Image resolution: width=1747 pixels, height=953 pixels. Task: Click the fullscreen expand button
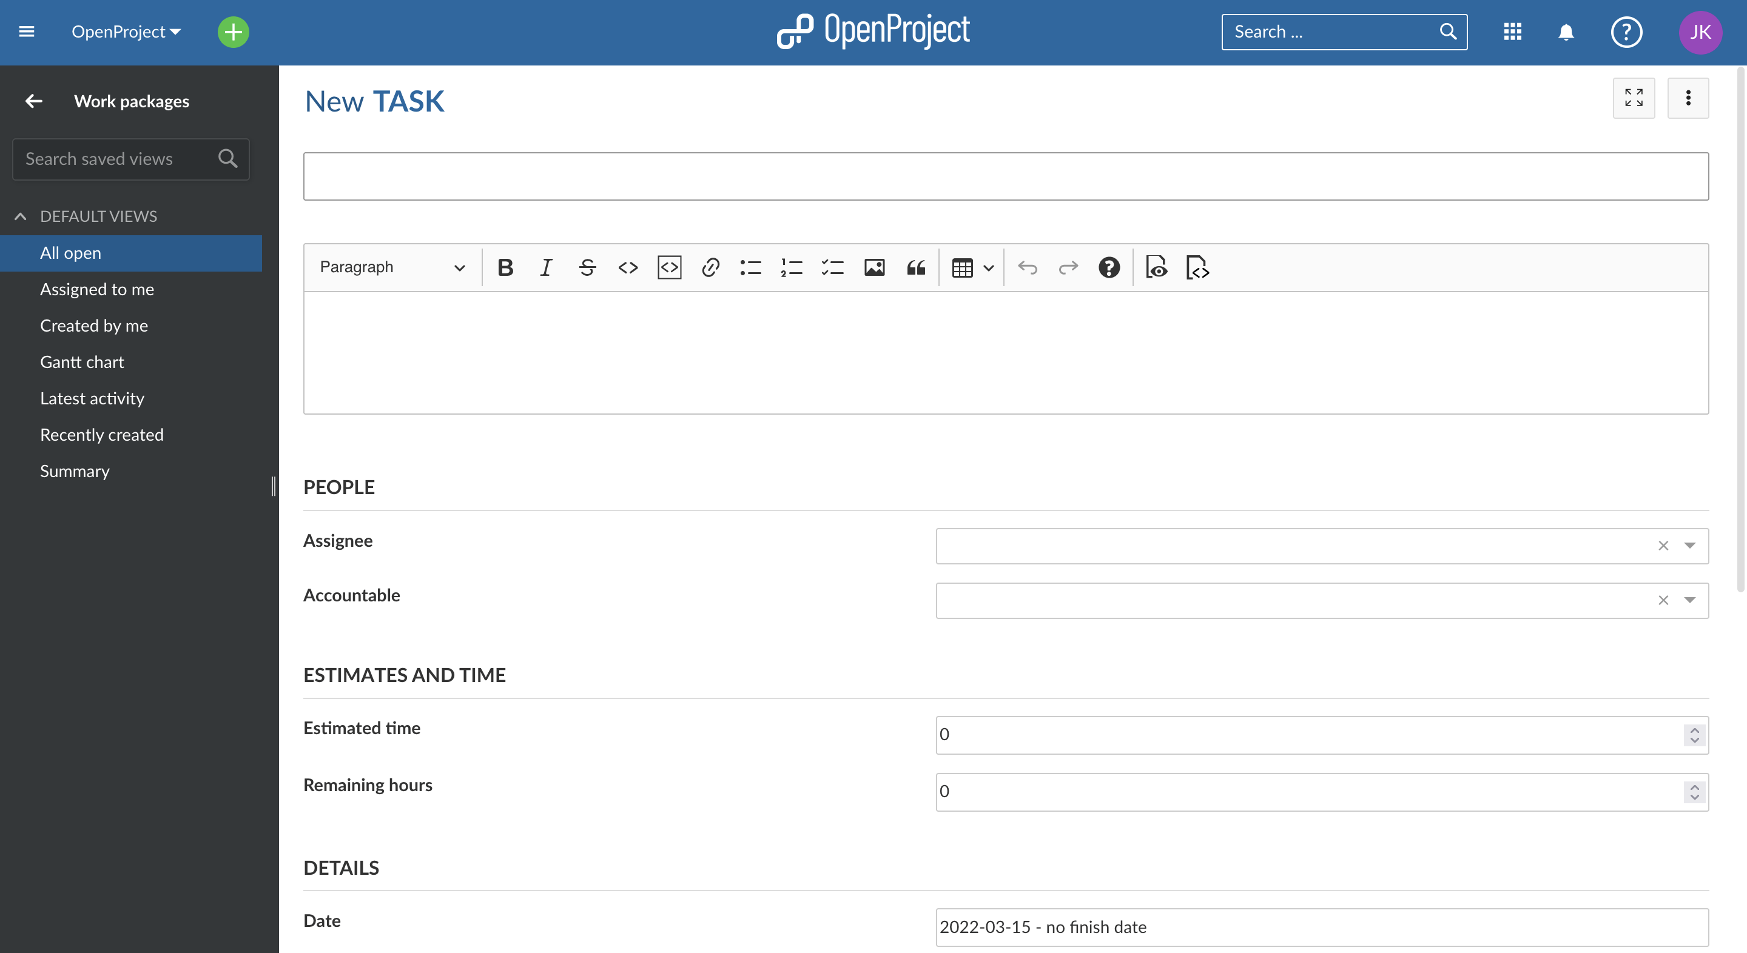[x=1633, y=99]
